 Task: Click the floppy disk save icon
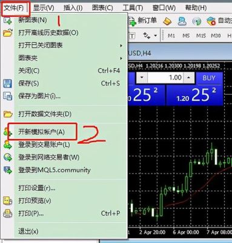coord(8,83)
